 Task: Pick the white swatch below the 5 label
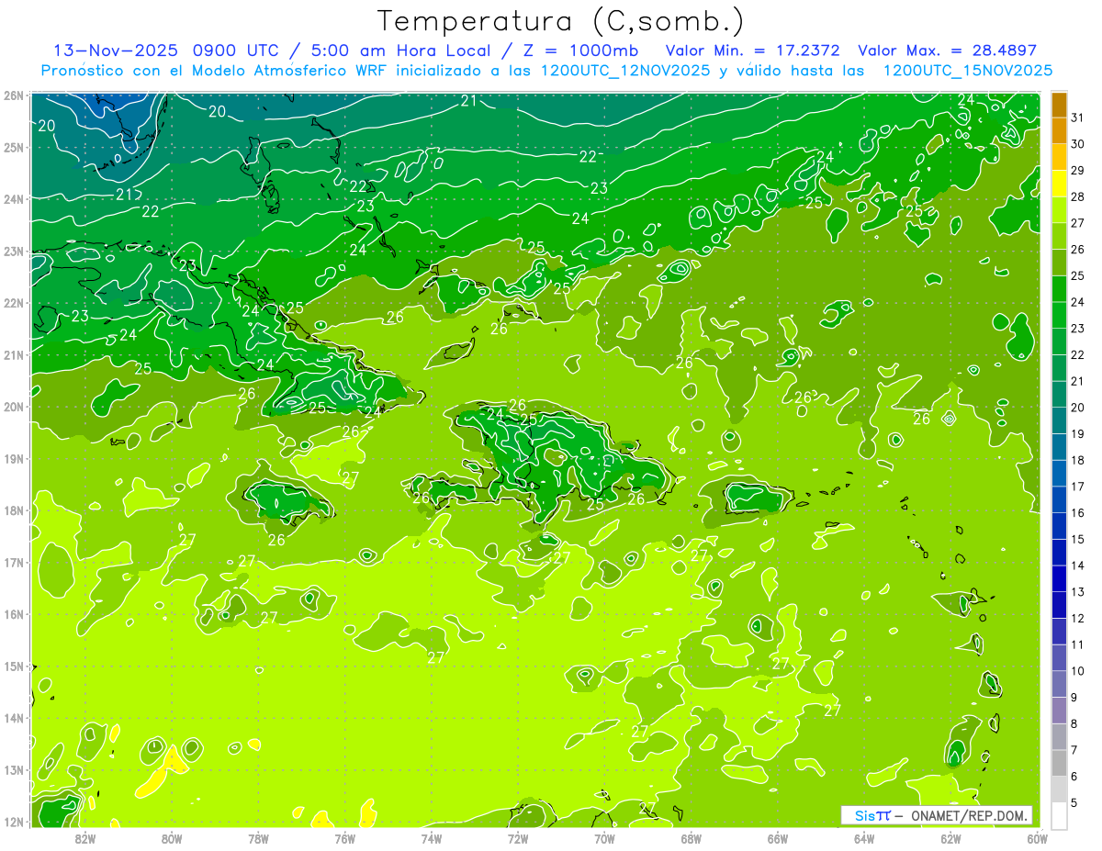[1059, 816]
